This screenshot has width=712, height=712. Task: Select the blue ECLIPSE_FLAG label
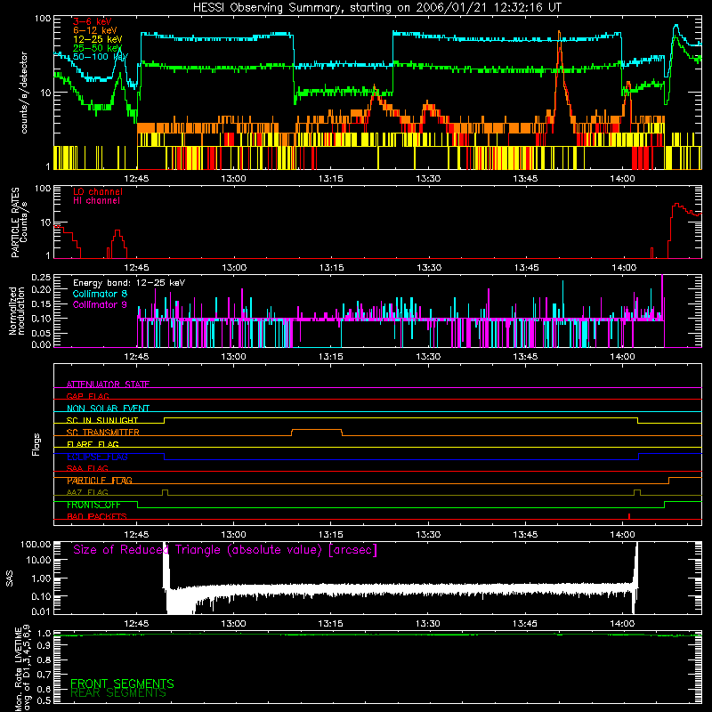click(x=97, y=457)
